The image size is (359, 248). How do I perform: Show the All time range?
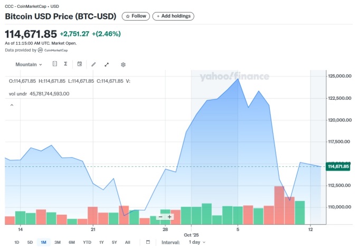point(127,242)
